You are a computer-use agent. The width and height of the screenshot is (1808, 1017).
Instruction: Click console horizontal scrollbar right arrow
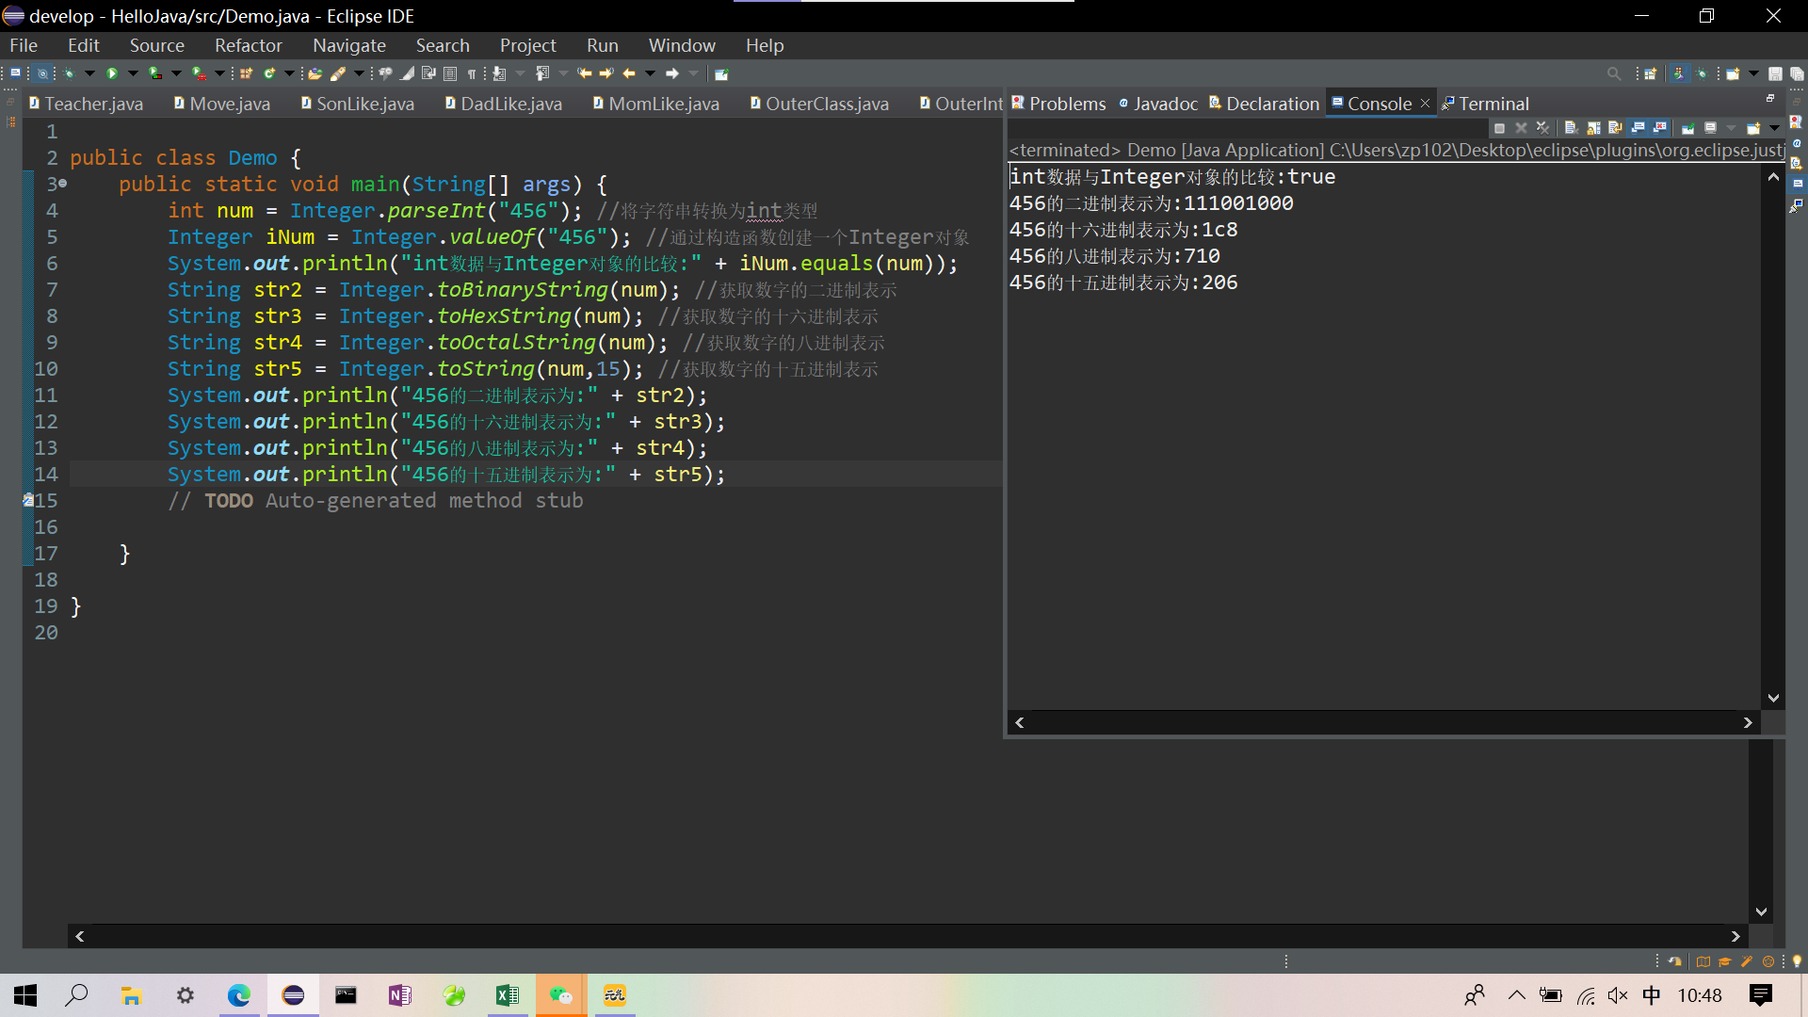pyautogui.click(x=1748, y=722)
